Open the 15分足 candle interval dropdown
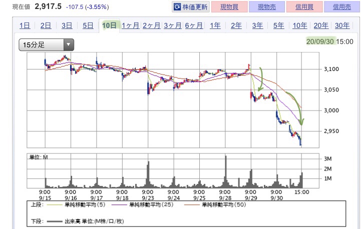The height and width of the screenshot is (229, 362). point(47,44)
